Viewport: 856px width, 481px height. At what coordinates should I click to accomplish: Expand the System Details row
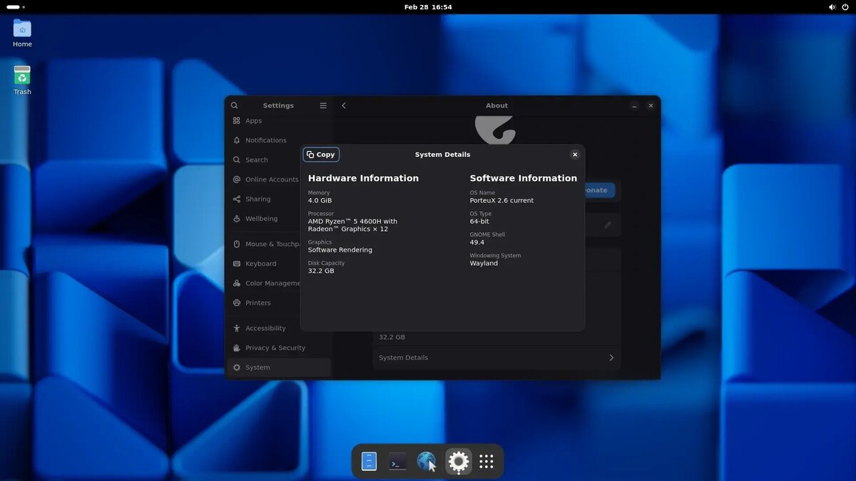tap(496, 357)
